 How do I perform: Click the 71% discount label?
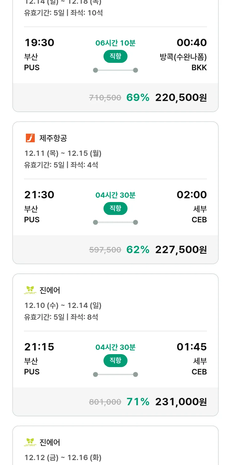[138, 402]
